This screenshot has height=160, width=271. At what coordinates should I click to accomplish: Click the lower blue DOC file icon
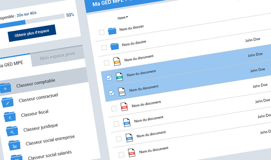pyautogui.click(x=129, y=138)
